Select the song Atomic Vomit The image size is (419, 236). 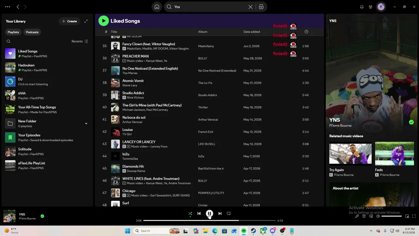point(133,81)
